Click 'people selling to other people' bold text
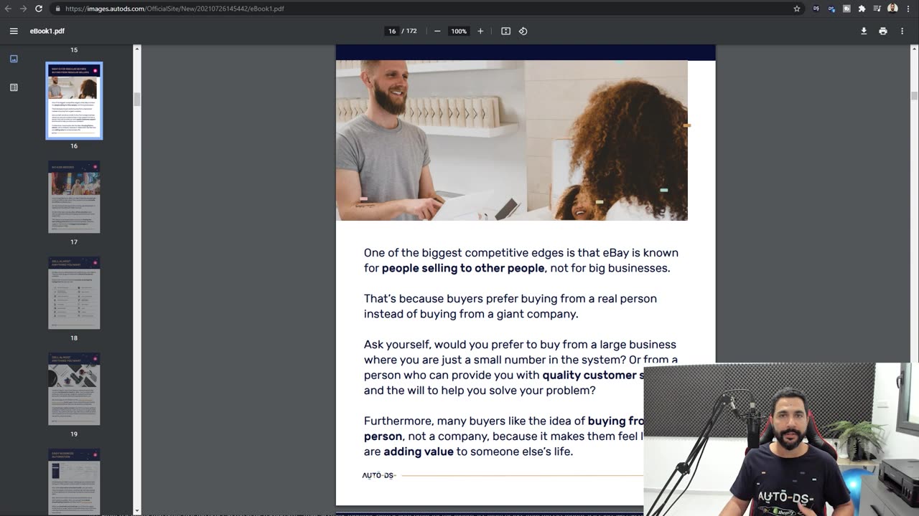 [x=463, y=268]
